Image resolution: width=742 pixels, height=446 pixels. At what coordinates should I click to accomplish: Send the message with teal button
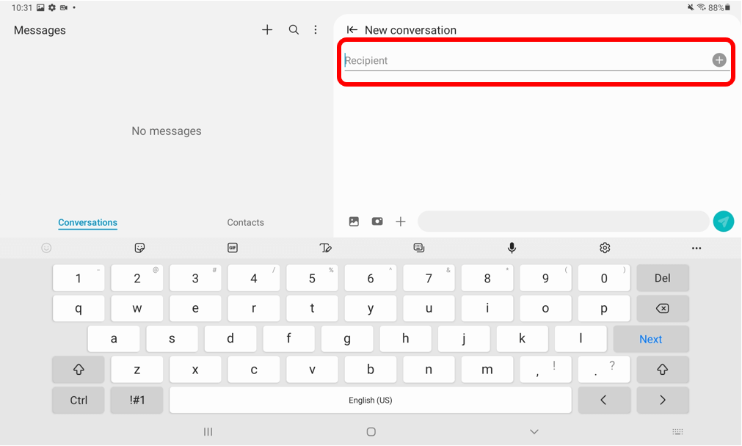tap(723, 222)
